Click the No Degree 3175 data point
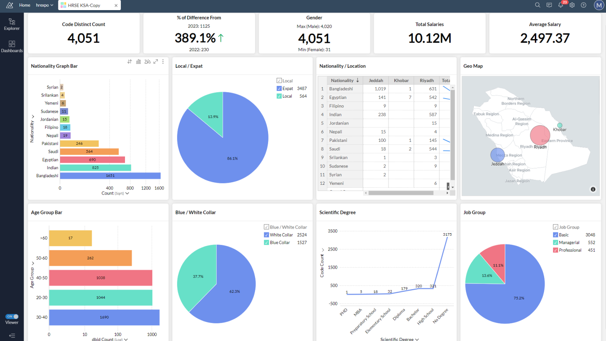The width and height of the screenshot is (606, 341). pos(447,238)
